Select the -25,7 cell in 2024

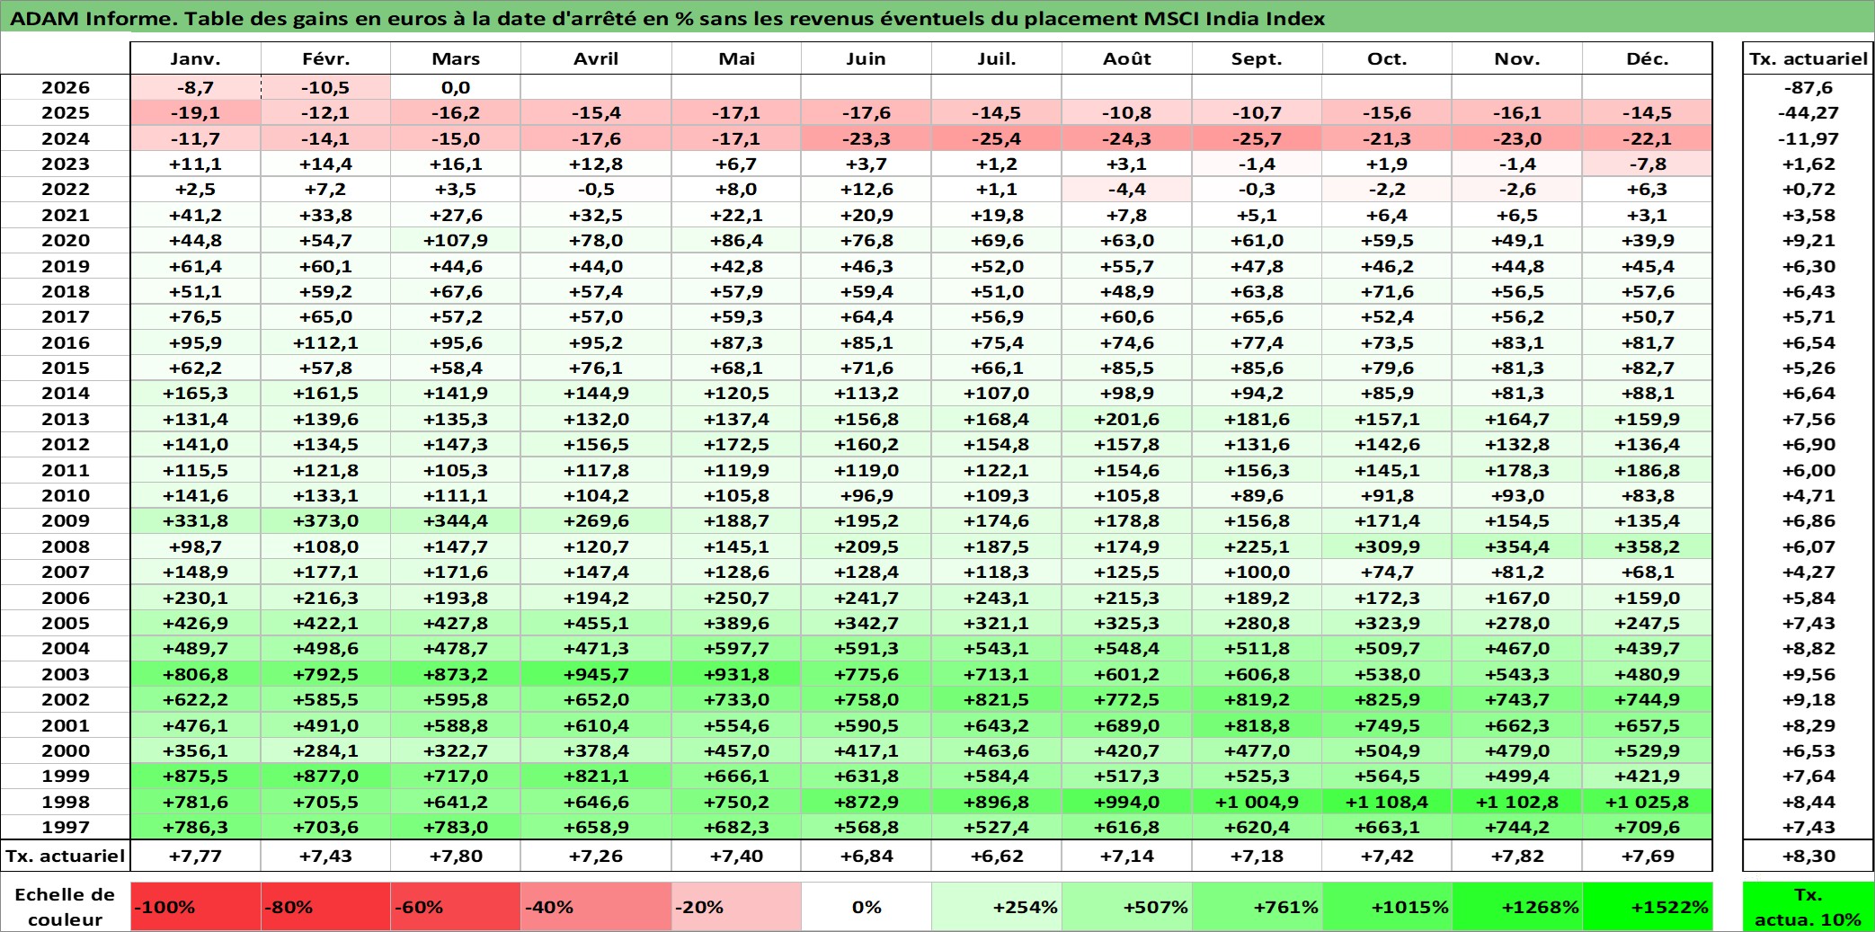[x=1257, y=138]
